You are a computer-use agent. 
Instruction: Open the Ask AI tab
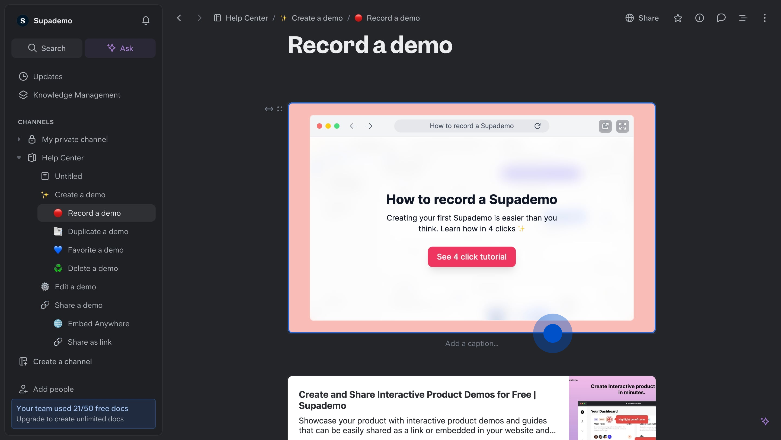120,48
